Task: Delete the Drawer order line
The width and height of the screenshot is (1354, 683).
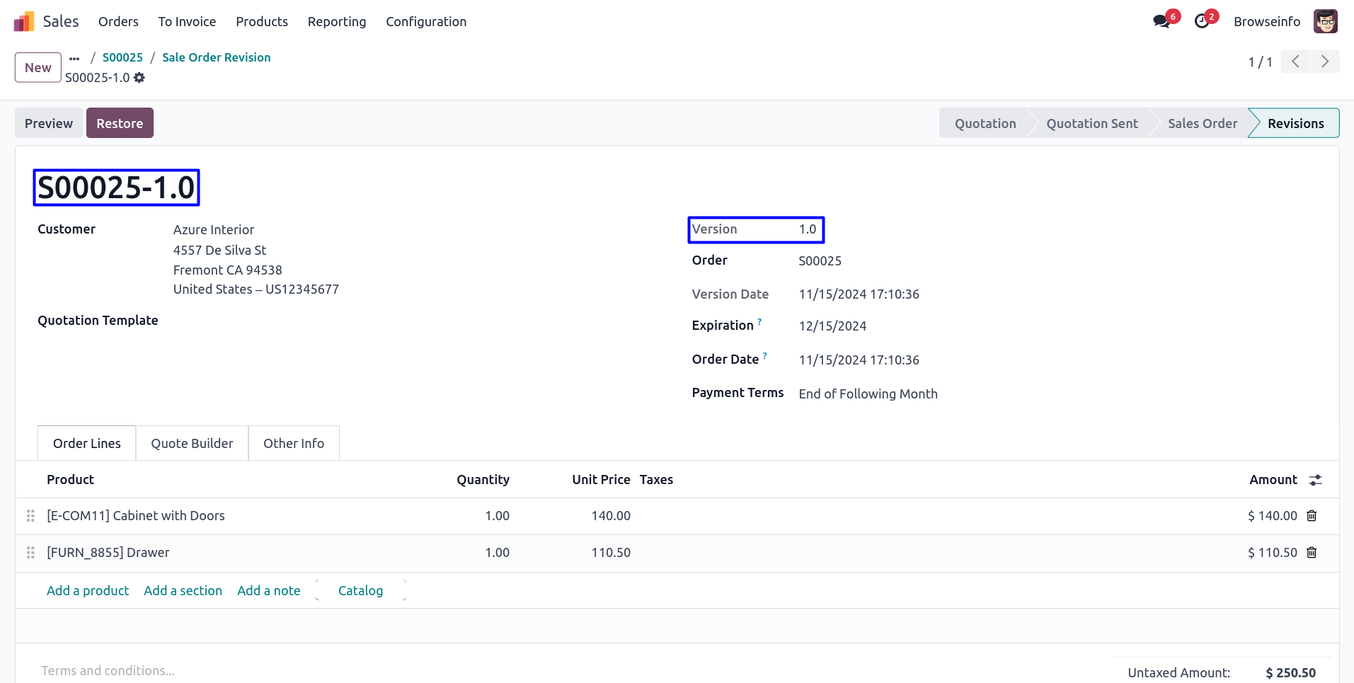Action: tap(1312, 553)
